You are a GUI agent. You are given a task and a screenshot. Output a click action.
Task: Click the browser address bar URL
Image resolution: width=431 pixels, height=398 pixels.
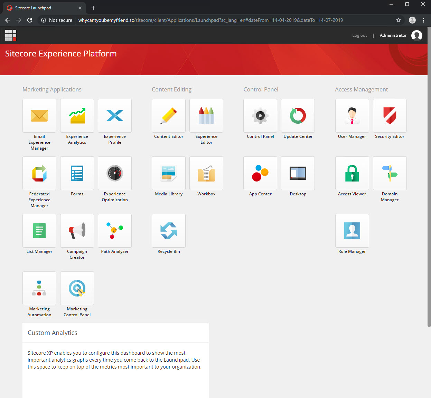tap(210, 20)
